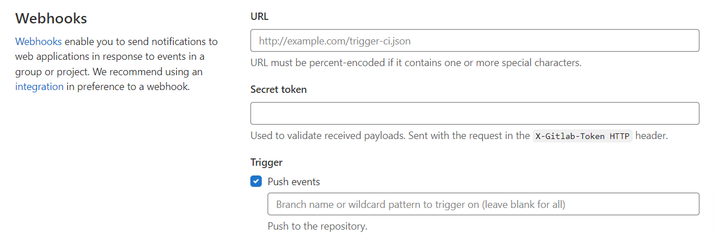The height and width of the screenshot is (237, 715).
Task: Focus the branch name wildcard pattern field
Action: [484, 204]
